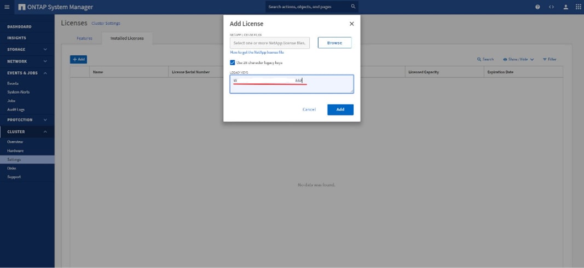This screenshot has width=584, height=268.
Task: Click the NetApp license files input field
Action: [x=270, y=43]
